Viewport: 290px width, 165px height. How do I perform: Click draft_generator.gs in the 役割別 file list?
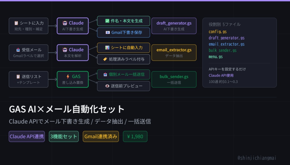[227, 38]
